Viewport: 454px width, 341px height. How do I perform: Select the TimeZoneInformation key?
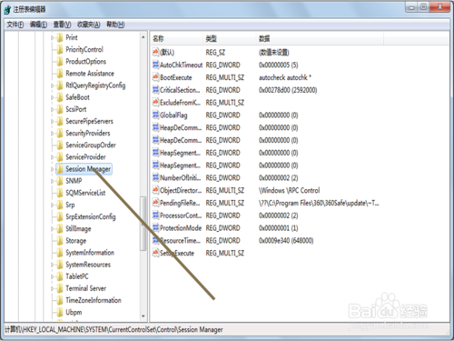(94, 300)
